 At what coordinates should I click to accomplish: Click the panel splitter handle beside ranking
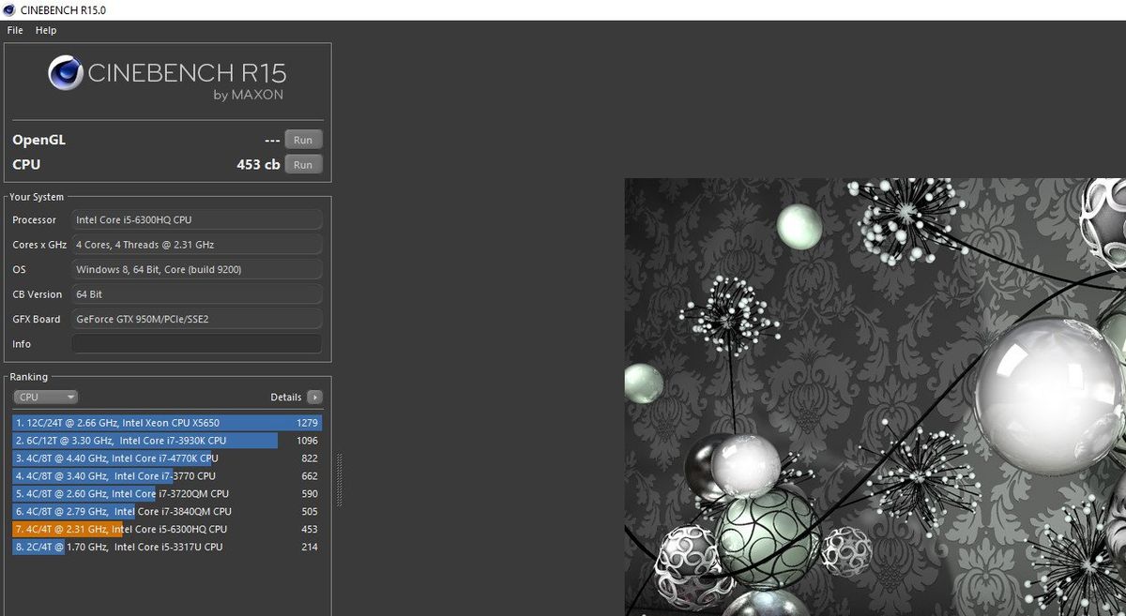click(339, 480)
